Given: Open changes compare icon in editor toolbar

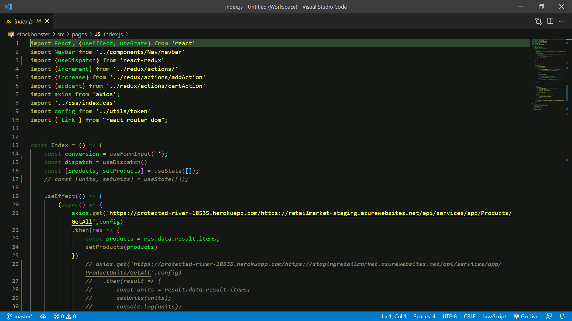Looking at the screenshot, I should (x=538, y=21).
